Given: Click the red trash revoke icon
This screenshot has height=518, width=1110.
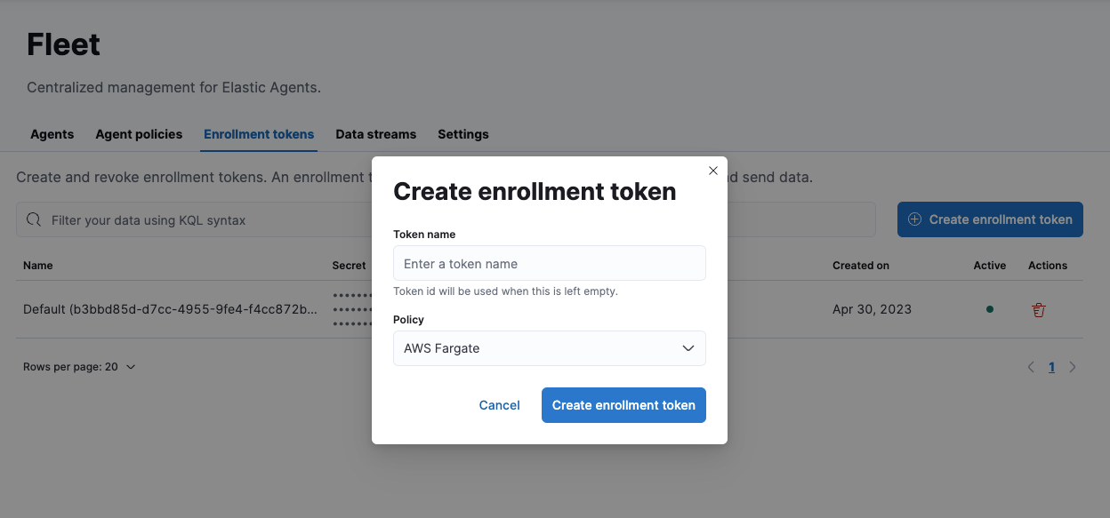Looking at the screenshot, I should click(x=1038, y=310).
